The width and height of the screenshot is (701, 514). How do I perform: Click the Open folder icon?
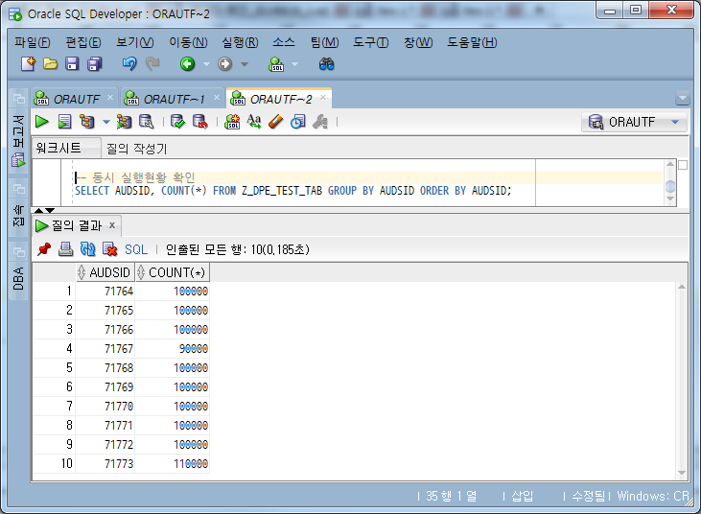tap(50, 64)
